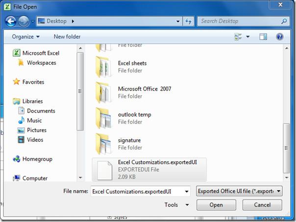
Task: Click the refresh button beside address bar
Action: (188, 21)
